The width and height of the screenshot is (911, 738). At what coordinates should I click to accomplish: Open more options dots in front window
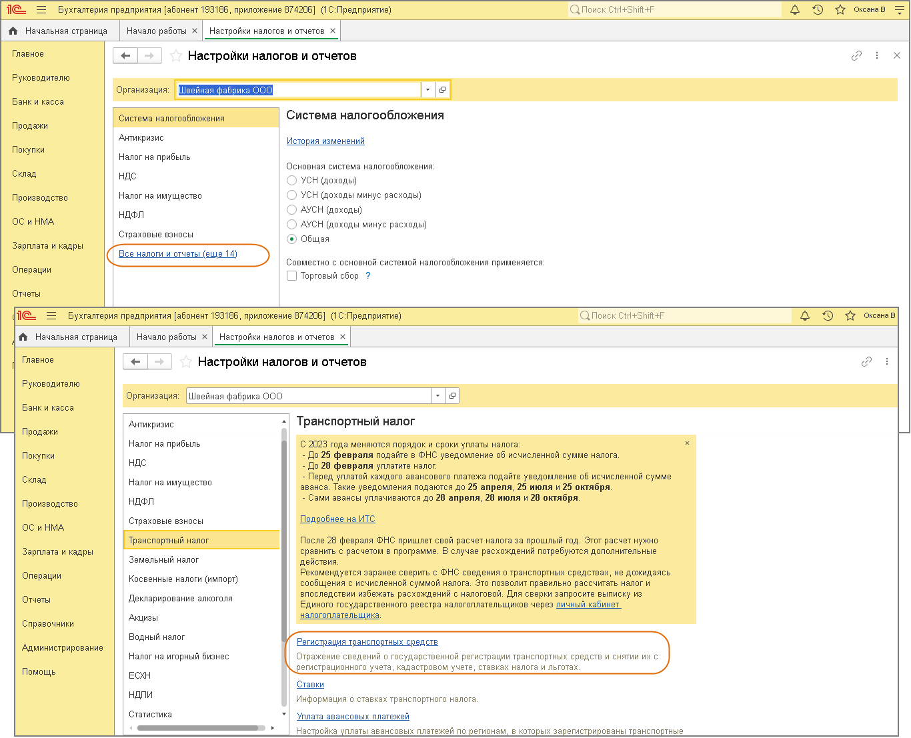[x=887, y=362]
